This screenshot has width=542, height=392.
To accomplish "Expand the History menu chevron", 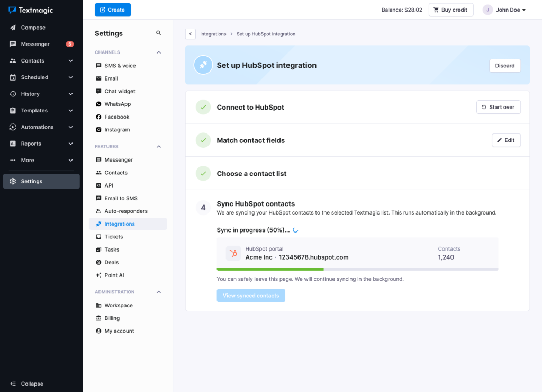I will 70,94.
